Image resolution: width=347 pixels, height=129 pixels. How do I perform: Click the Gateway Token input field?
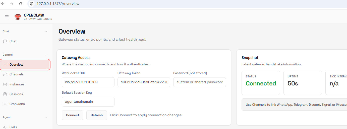(x=144, y=82)
